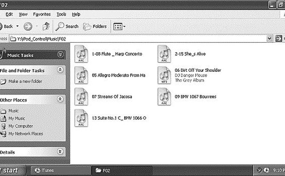This screenshot has height=176, width=285.
Task: Select the 2-15 She_s Alive file icon
Action: coord(164,54)
